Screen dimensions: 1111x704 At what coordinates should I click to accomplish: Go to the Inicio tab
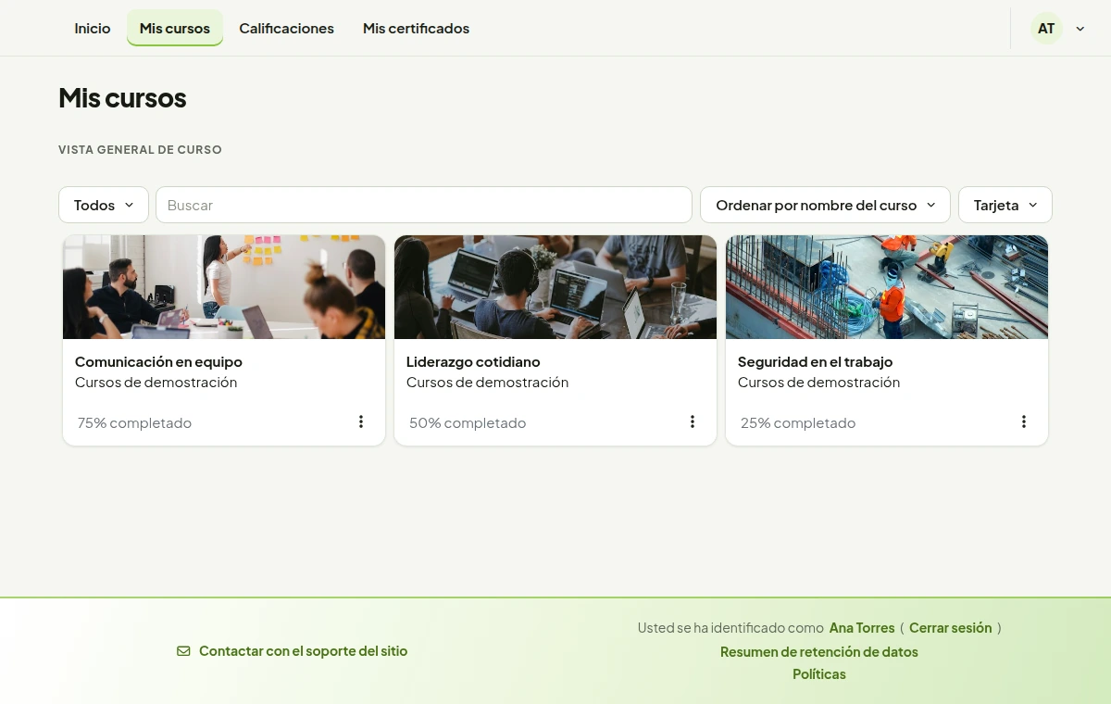pyautogui.click(x=93, y=29)
